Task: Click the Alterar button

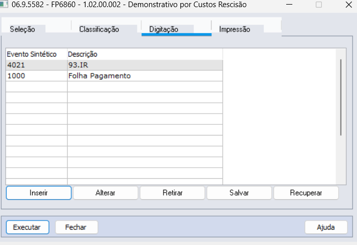Action: (105, 193)
